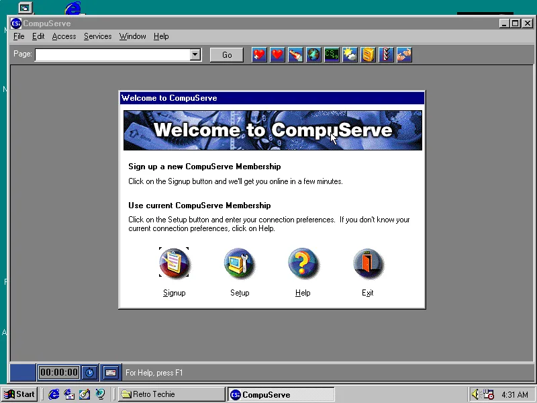Click Show Desktop icon in Quick Launch
The height and width of the screenshot is (403, 537).
pyautogui.click(x=85, y=394)
